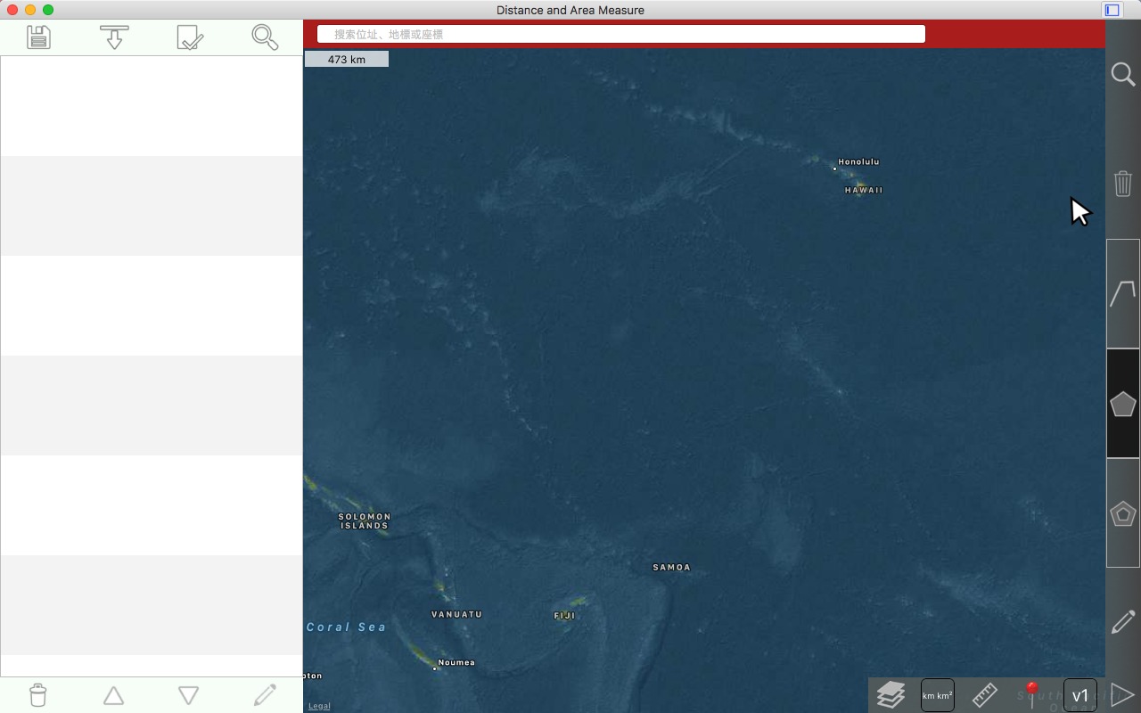Select the filled pentagon area tool
The image size is (1141, 713).
pos(1122,404)
